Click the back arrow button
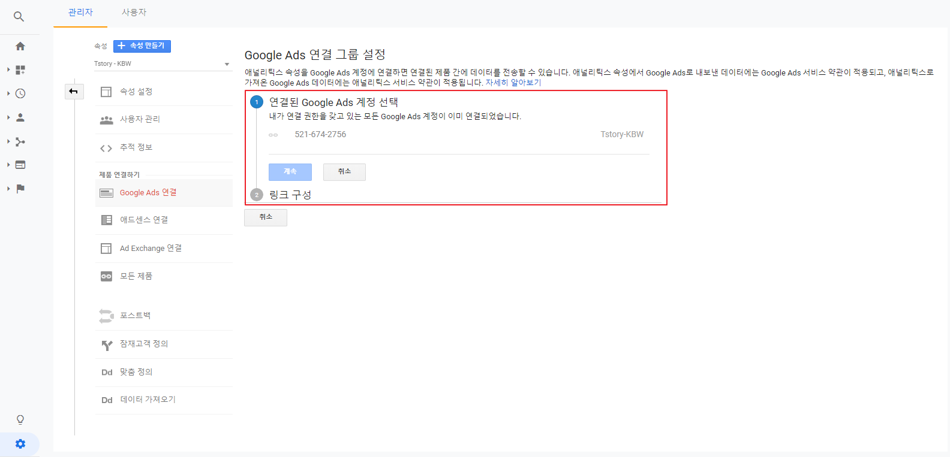Viewport: 950px width, 457px height. pyautogui.click(x=73, y=91)
